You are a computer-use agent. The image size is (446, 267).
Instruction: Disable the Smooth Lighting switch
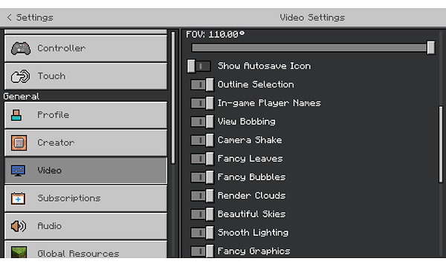202,233
